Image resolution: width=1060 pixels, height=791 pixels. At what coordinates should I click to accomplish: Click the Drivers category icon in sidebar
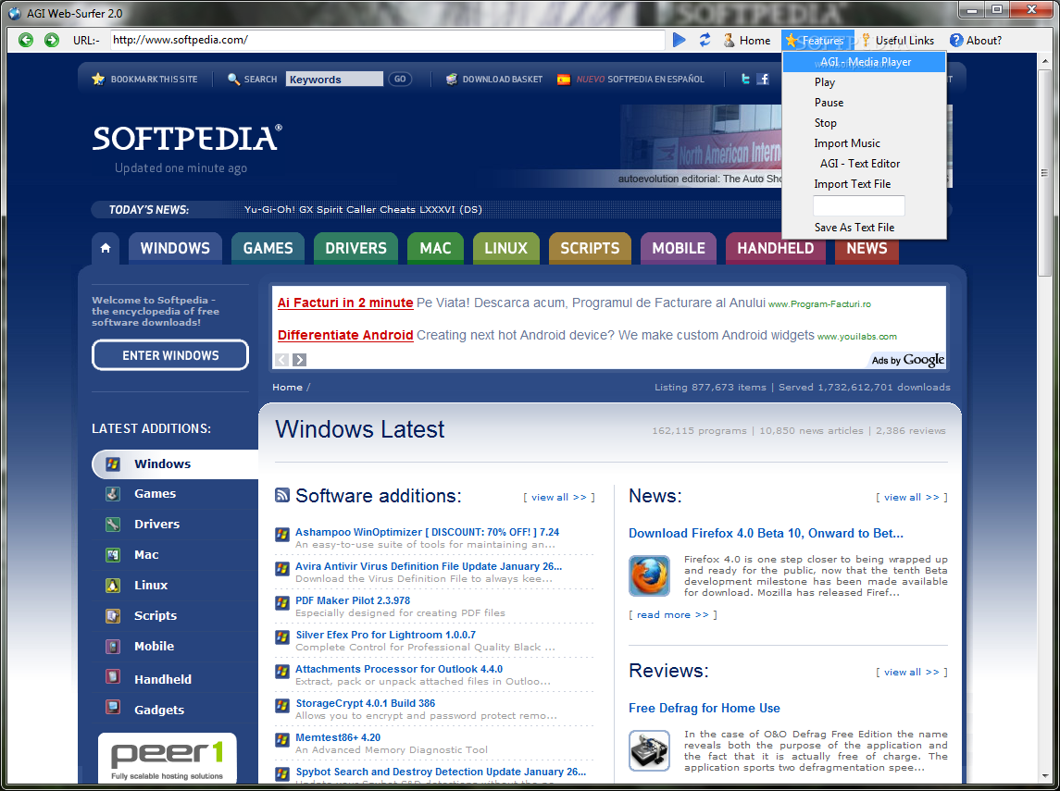pos(113,525)
